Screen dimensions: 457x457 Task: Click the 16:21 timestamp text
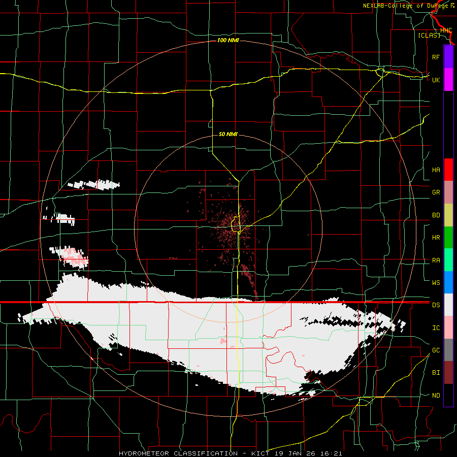pos(332,453)
